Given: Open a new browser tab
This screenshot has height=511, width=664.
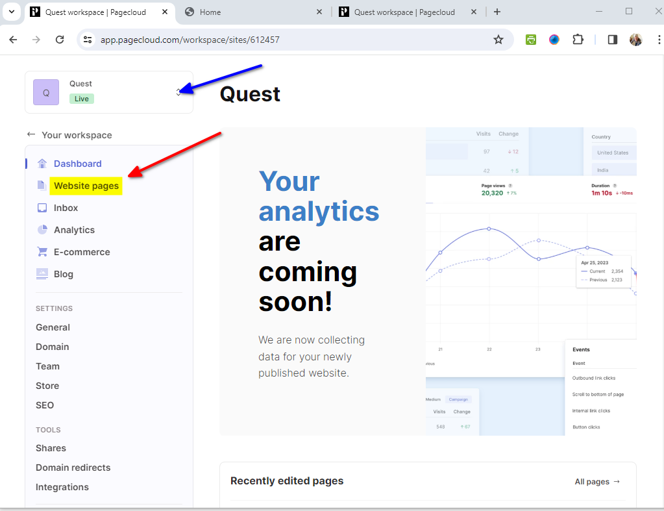Looking at the screenshot, I should [x=497, y=12].
